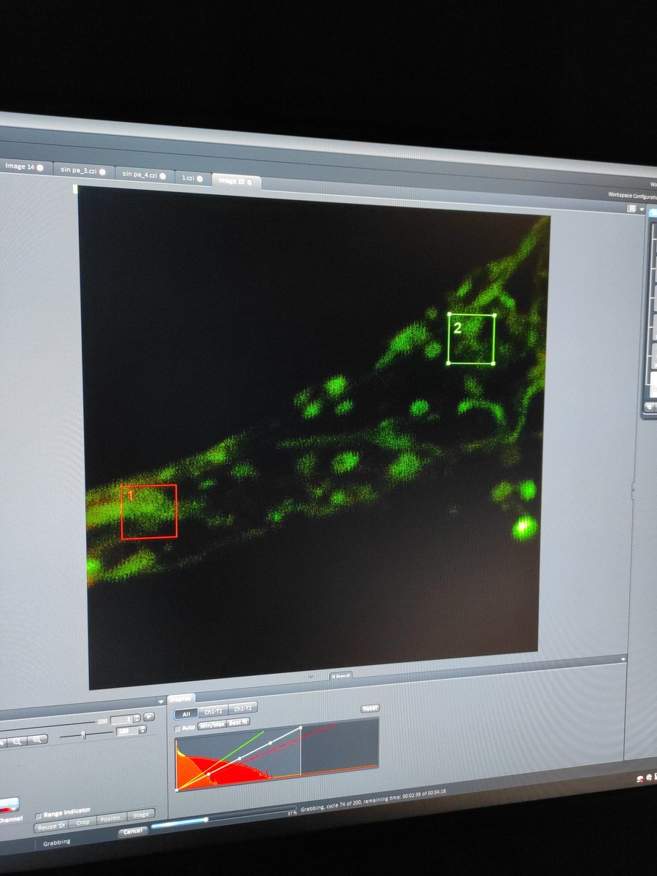Switch to the 1.czi document tab
This screenshot has height=876, width=657.
click(193, 177)
